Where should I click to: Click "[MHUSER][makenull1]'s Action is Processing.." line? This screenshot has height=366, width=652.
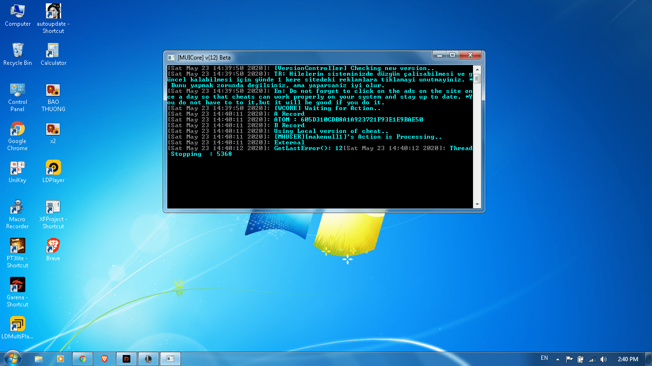pyautogui.click(x=358, y=137)
